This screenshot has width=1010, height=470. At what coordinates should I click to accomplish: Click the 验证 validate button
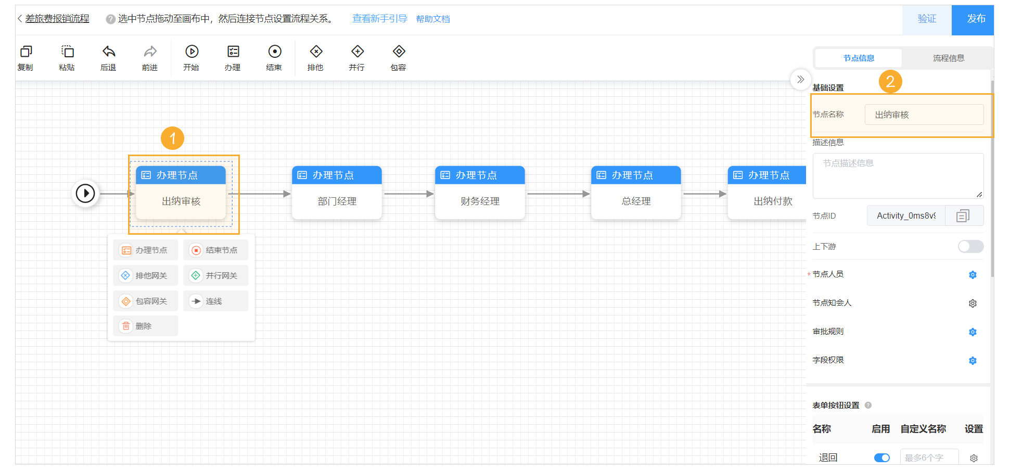pyautogui.click(x=927, y=19)
